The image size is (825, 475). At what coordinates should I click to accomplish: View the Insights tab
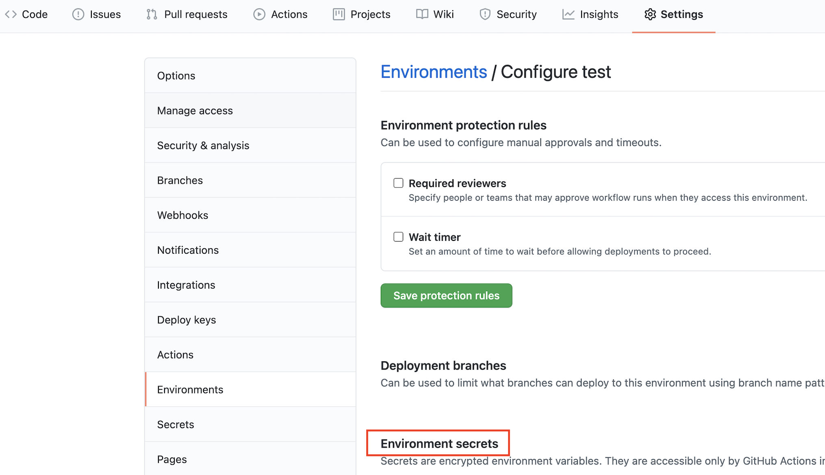click(590, 14)
